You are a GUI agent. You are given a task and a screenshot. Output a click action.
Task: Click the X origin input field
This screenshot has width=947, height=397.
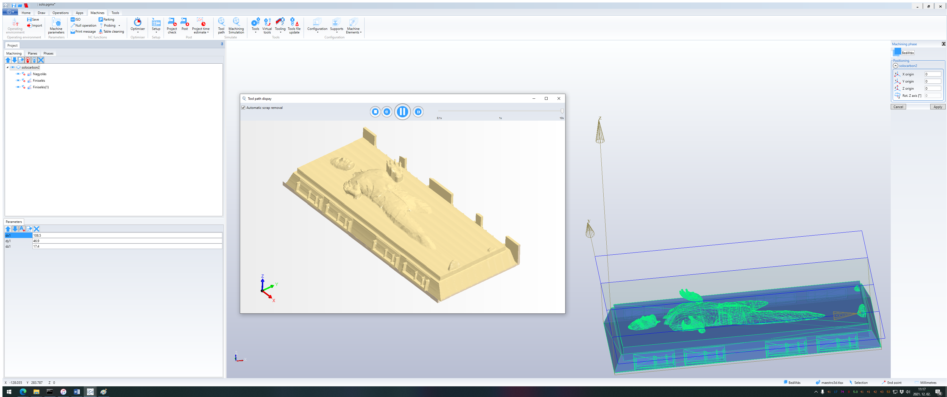coord(933,74)
